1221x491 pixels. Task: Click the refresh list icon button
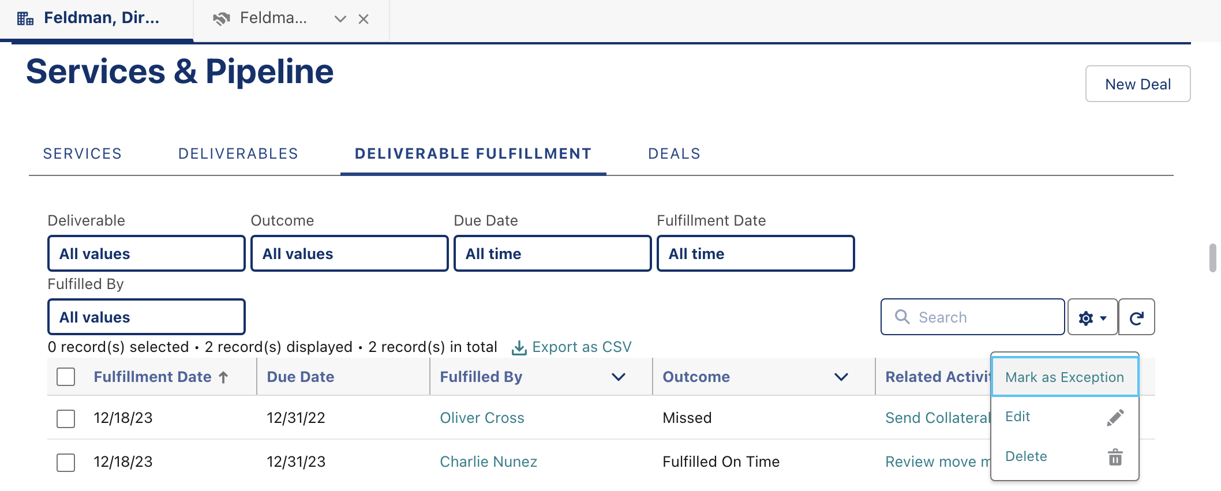tap(1136, 317)
